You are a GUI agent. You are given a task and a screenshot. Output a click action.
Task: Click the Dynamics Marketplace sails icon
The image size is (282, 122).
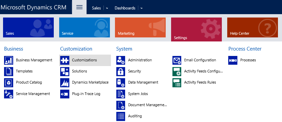(65, 83)
